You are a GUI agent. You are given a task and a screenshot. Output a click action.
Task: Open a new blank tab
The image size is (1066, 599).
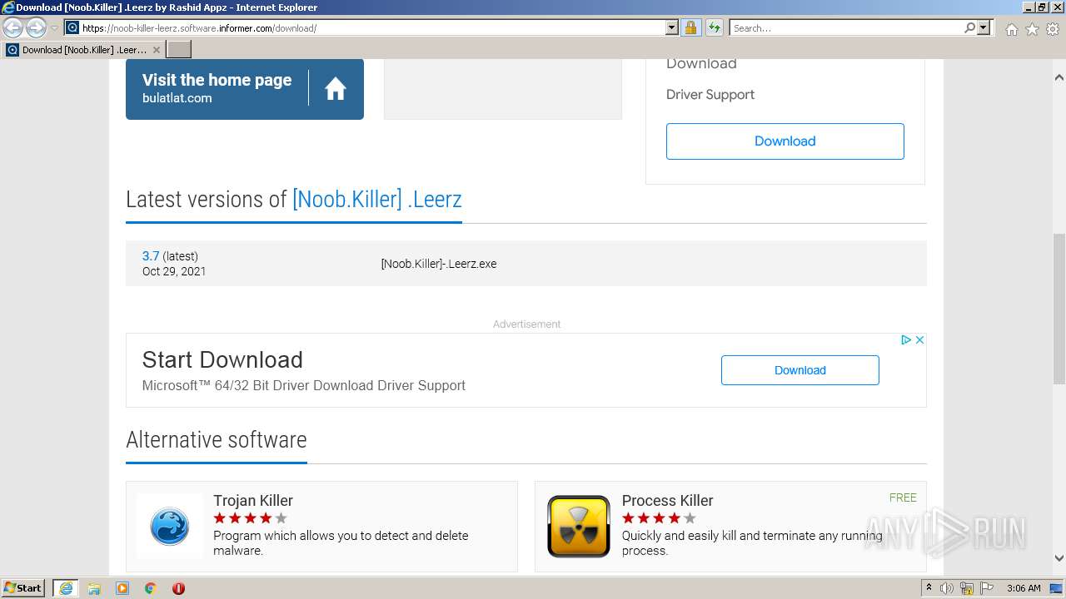point(179,50)
